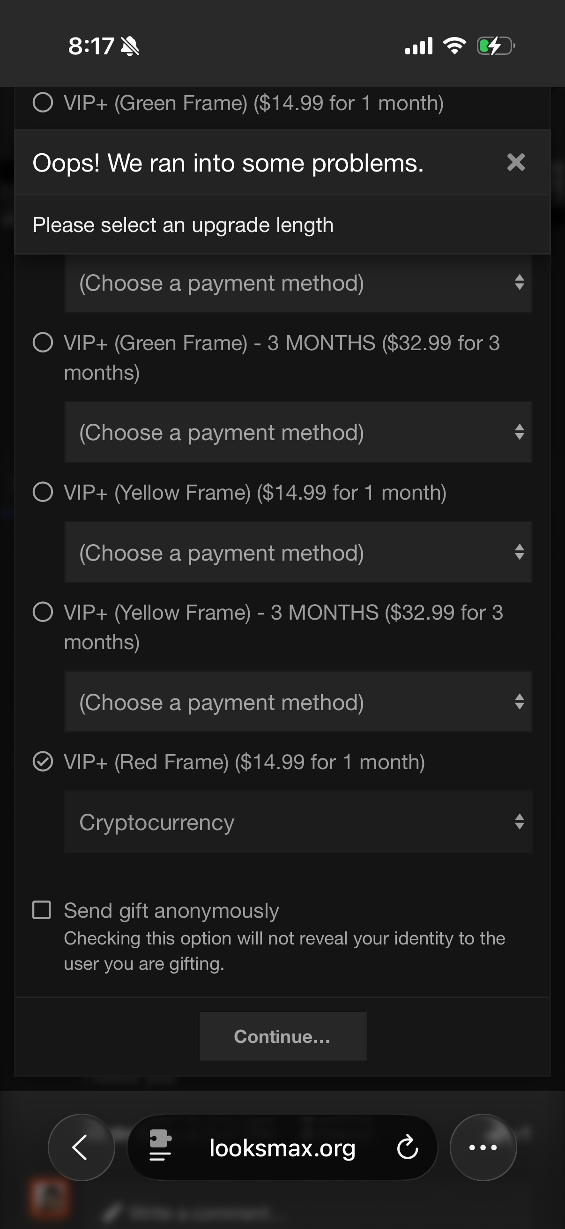Select VIP+ Green Frame 1 month option
The height and width of the screenshot is (1229, 565).
[x=43, y=103]
